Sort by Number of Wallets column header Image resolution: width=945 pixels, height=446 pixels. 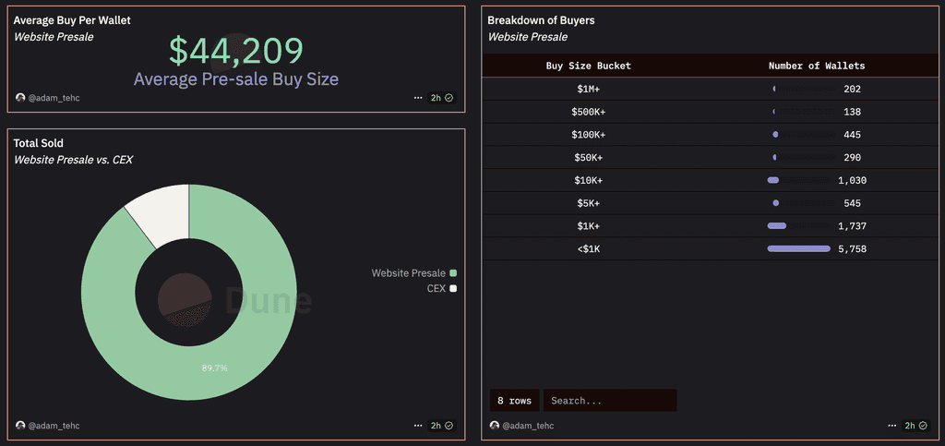(x=817, y=66)
